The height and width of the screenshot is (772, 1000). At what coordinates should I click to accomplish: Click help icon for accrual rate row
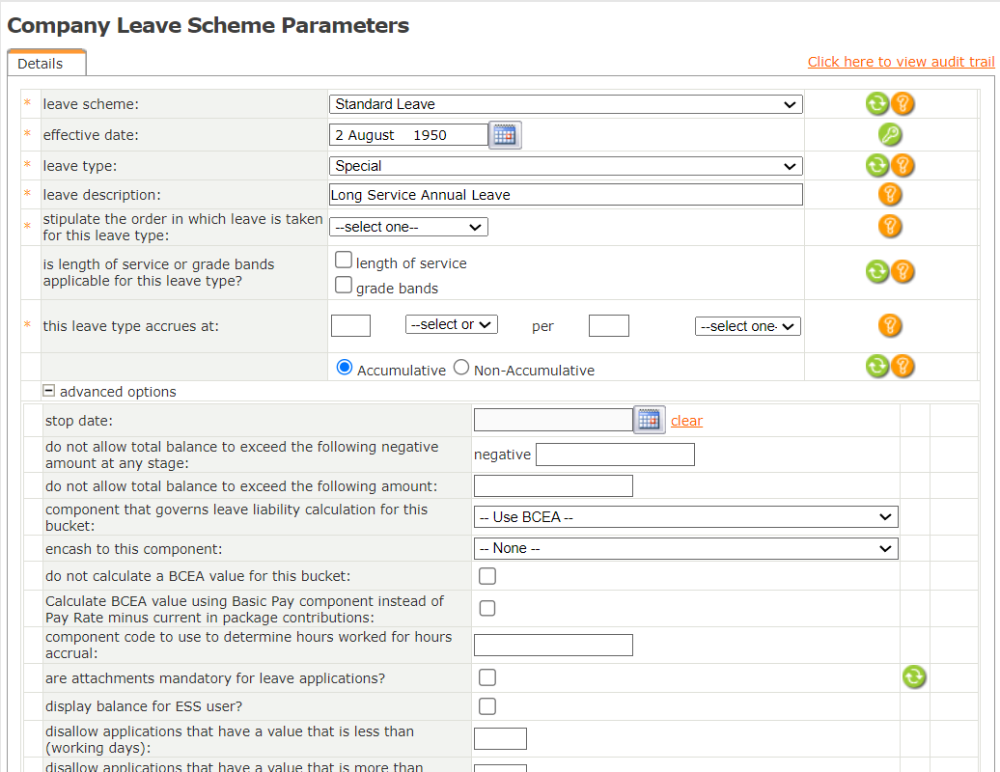(890, 325)
